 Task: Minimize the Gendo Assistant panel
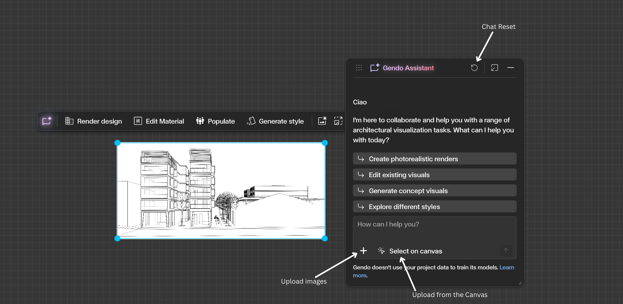coord(510,68)
